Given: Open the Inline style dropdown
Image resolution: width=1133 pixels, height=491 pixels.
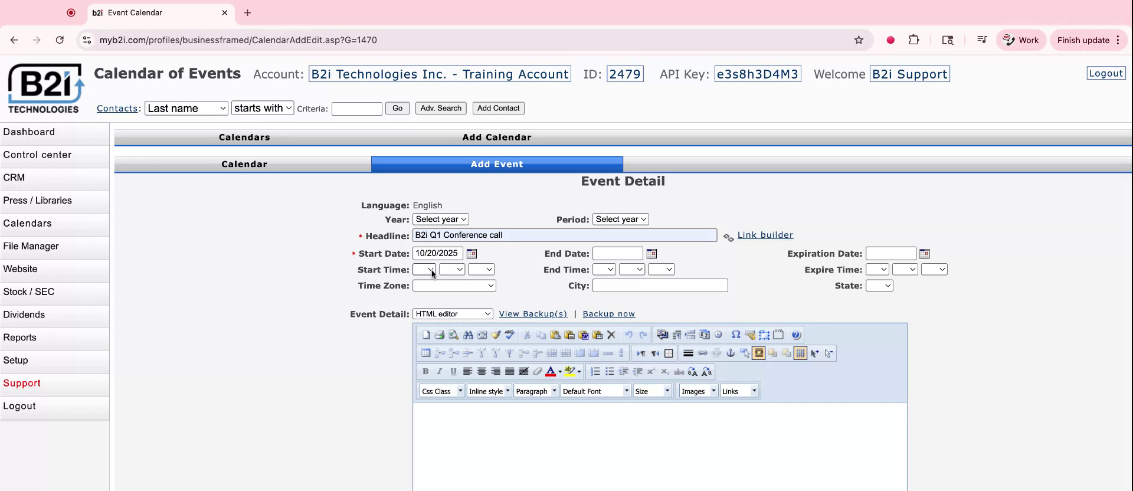Looking at the screenshot, I should pyautogui.click(x=489, y=391).
